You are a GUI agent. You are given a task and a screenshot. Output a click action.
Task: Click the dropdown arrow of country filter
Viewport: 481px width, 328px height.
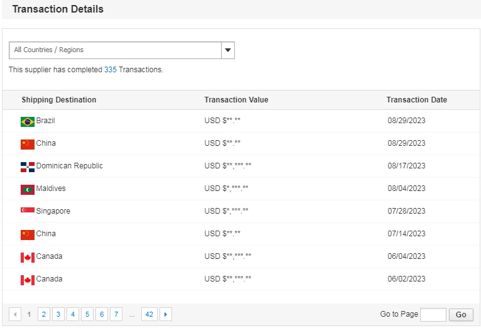point(228,50)
